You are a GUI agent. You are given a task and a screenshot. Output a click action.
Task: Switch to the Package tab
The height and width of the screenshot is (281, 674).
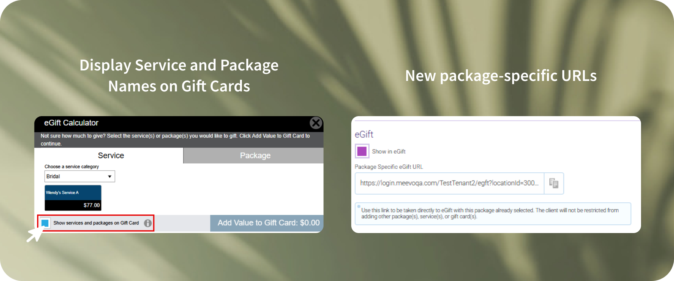click(x=255, y=155)
